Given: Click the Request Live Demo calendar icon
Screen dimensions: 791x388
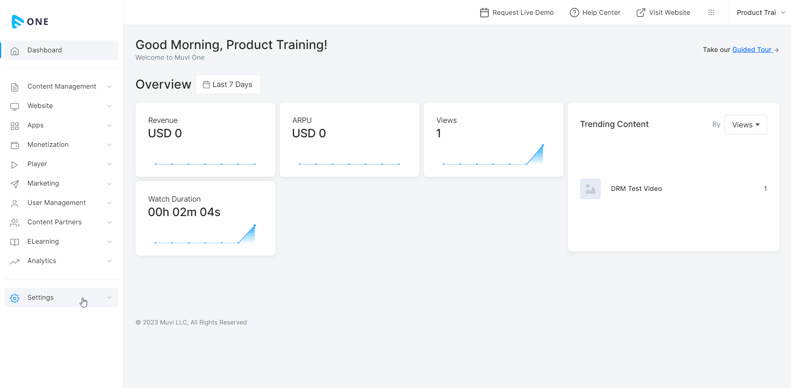Looking at the screenshot, I should (484, 13).
